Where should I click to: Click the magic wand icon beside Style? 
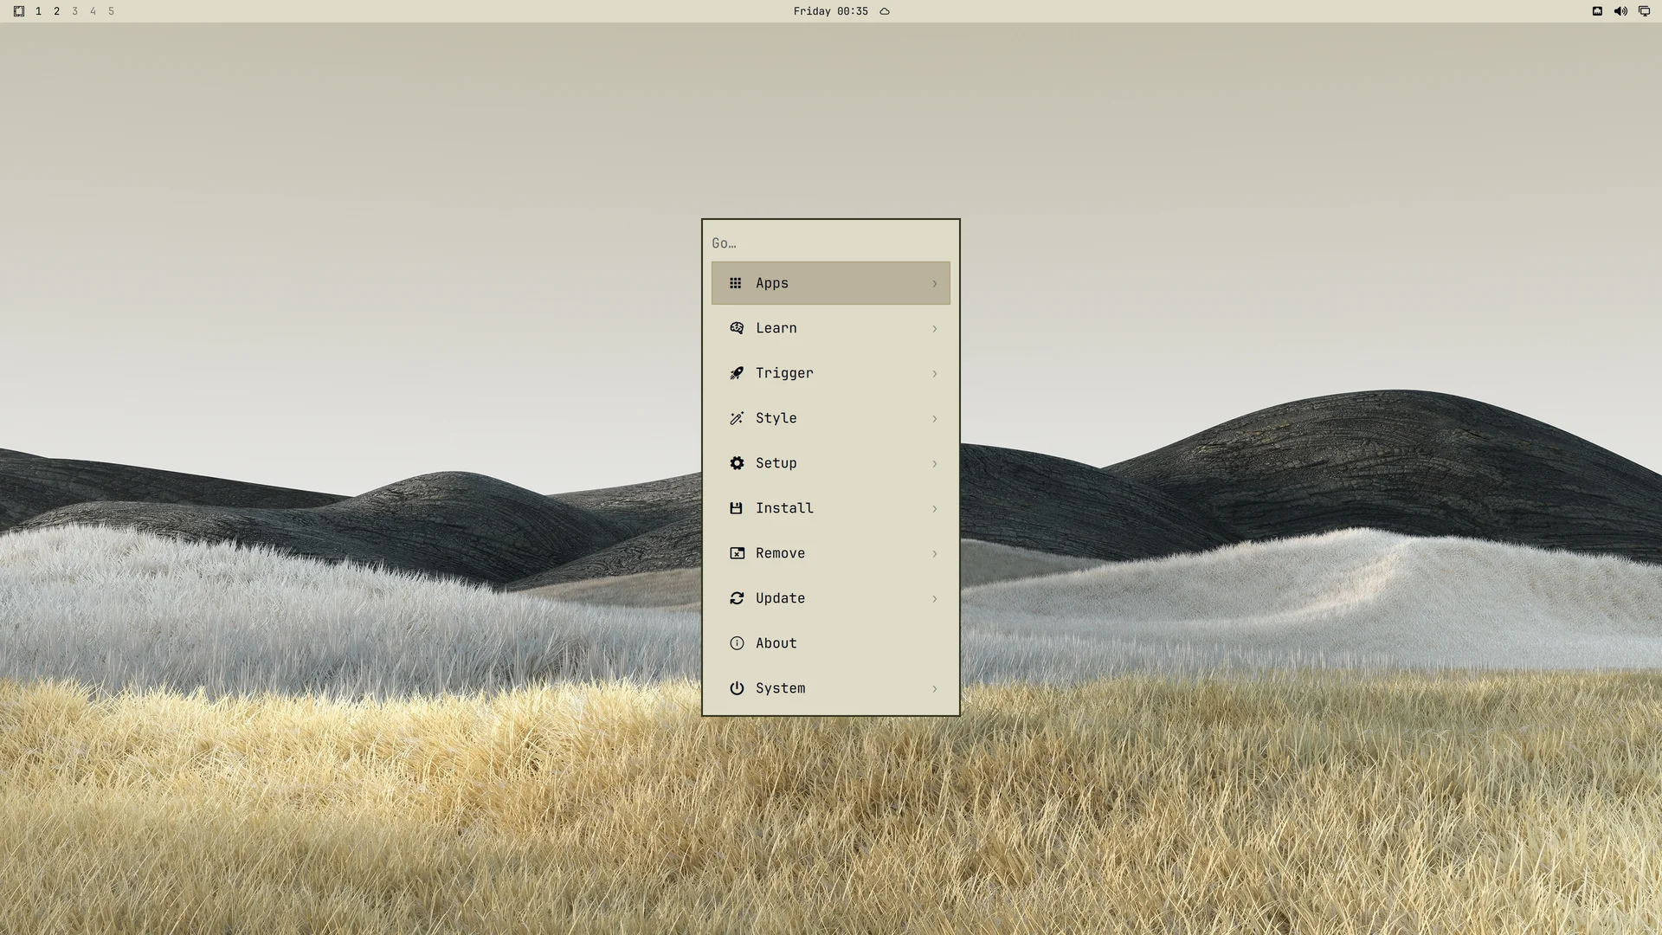point(737,418)
